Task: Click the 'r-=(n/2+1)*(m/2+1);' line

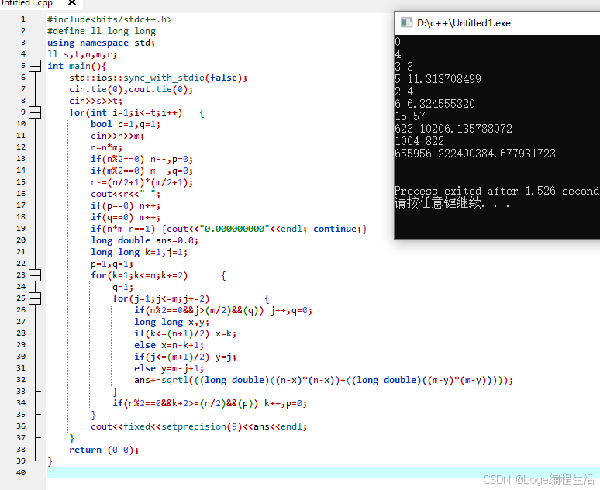Action: (x=142, y=182)
